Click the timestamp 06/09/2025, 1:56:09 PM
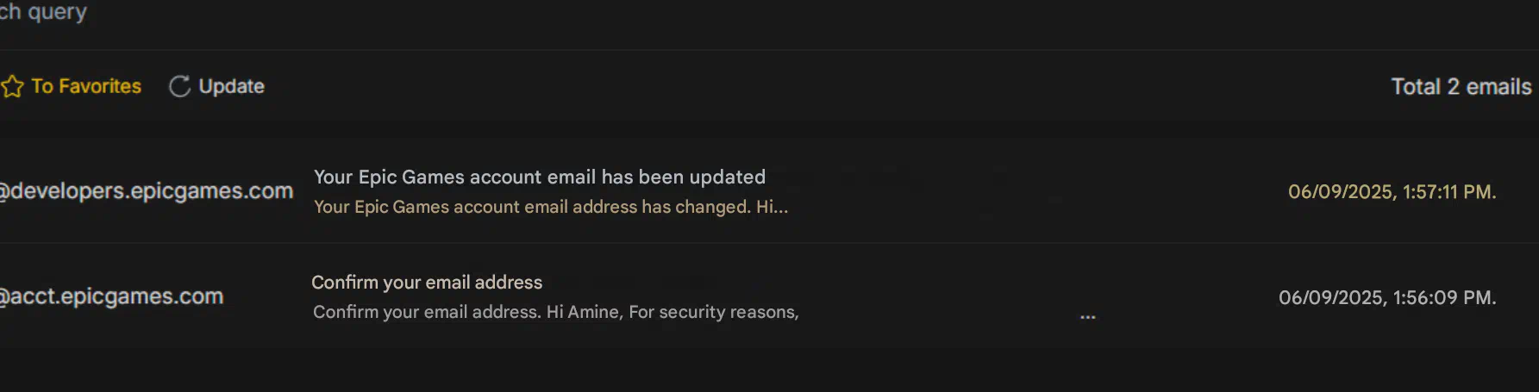Screen dimensions: 1539x392 point(1387,297)
